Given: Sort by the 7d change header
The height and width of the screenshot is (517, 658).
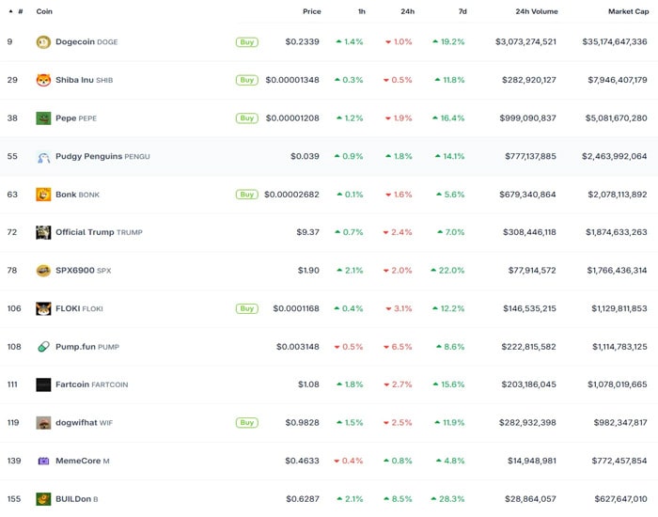Looking at the screenshot, I should [462, 11].
